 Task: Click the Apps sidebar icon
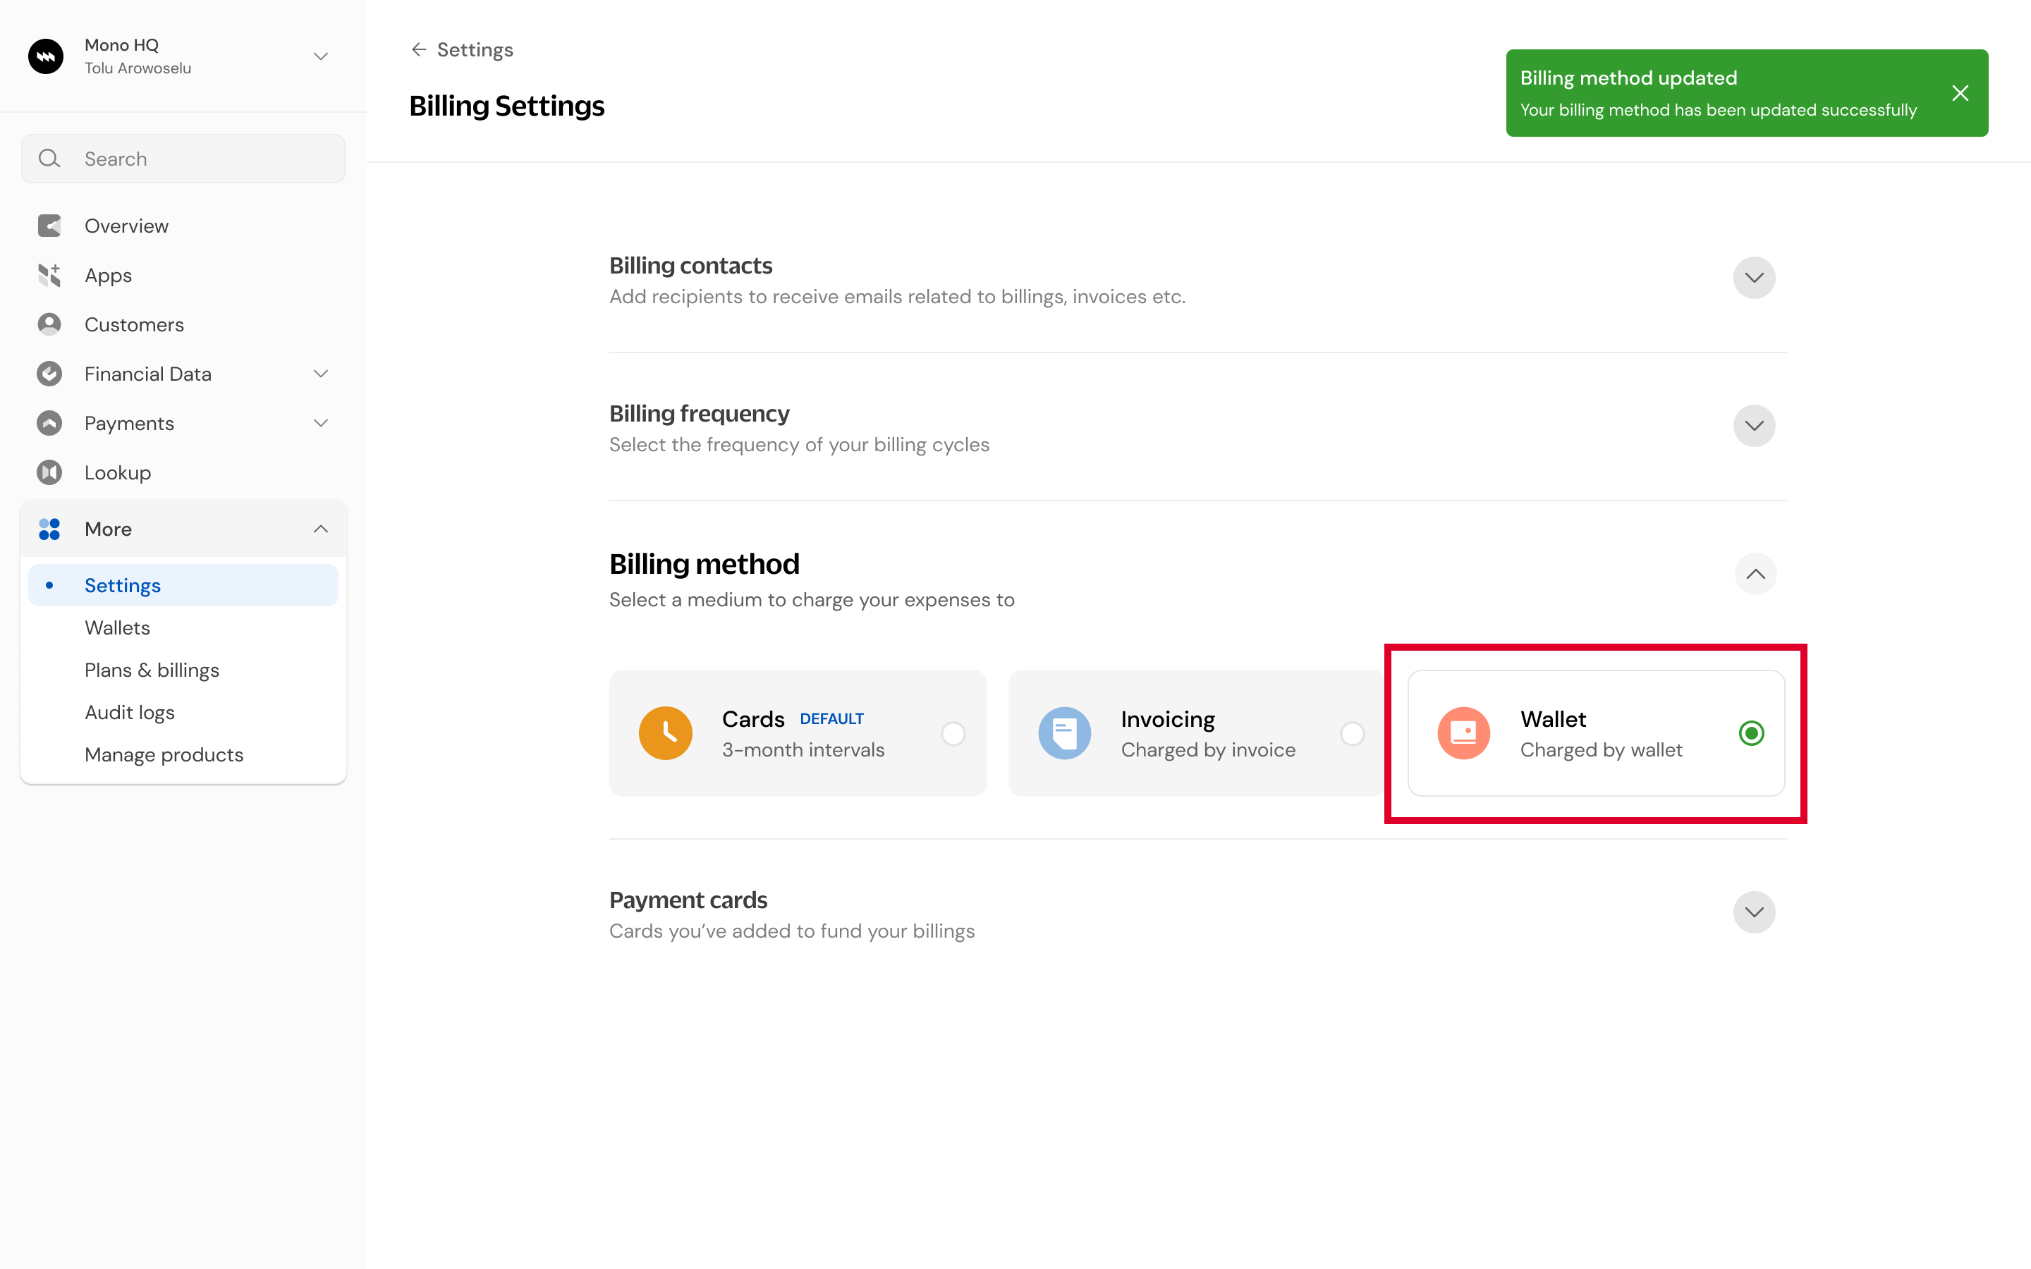49,275
